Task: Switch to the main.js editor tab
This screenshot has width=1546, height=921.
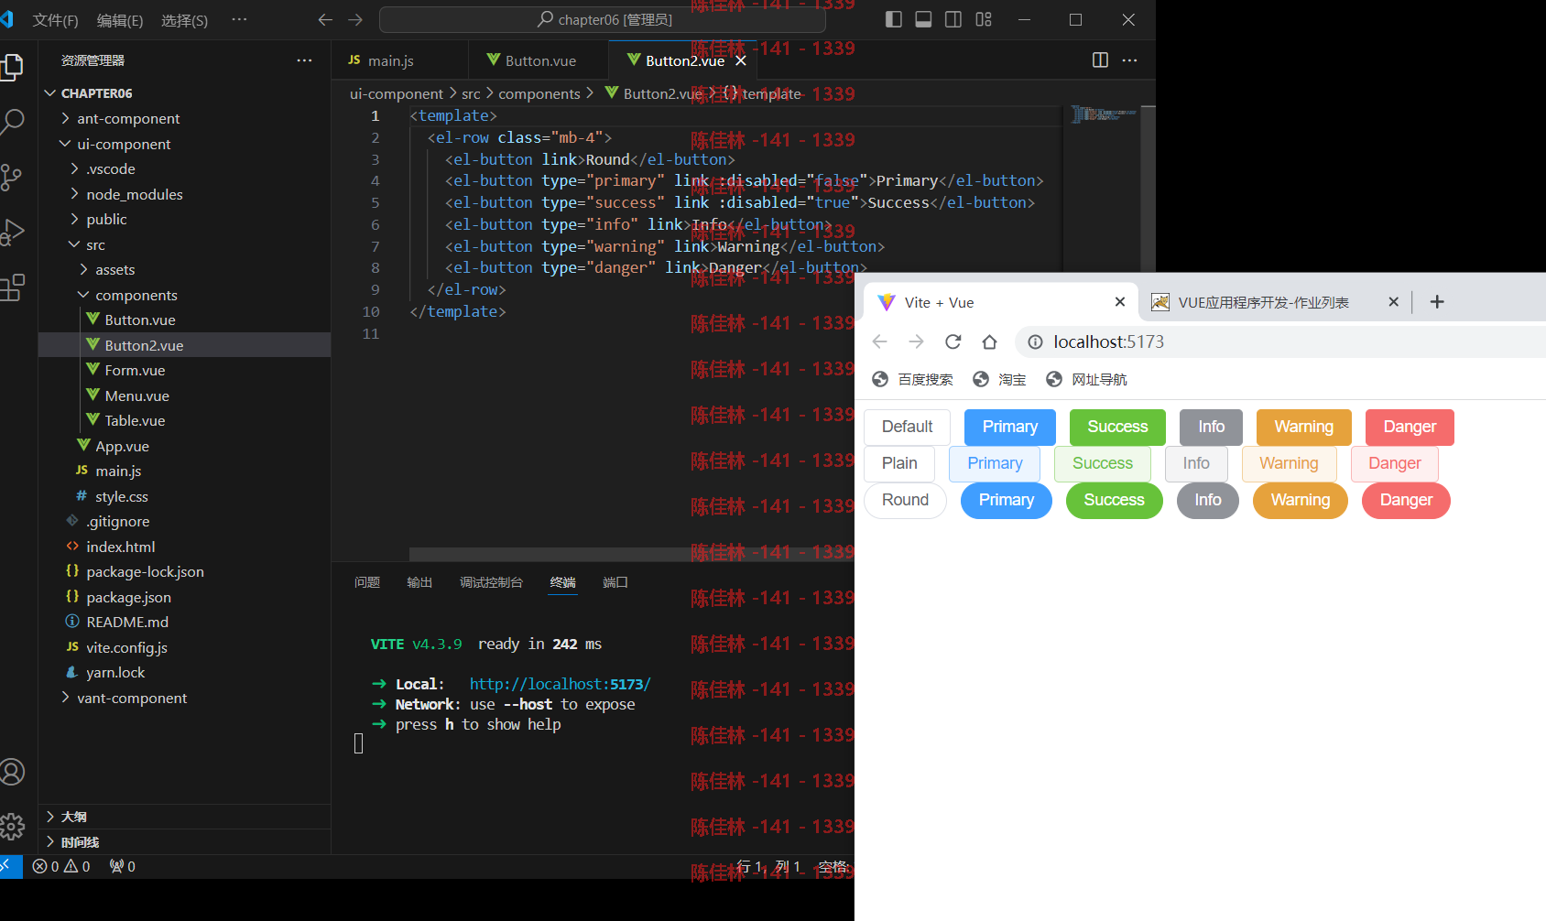Action: pyautogui.click(x=390, y=60)
